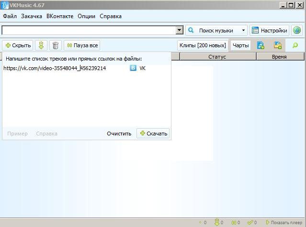Click the VKMusic title bar app icon

(5, 5)
